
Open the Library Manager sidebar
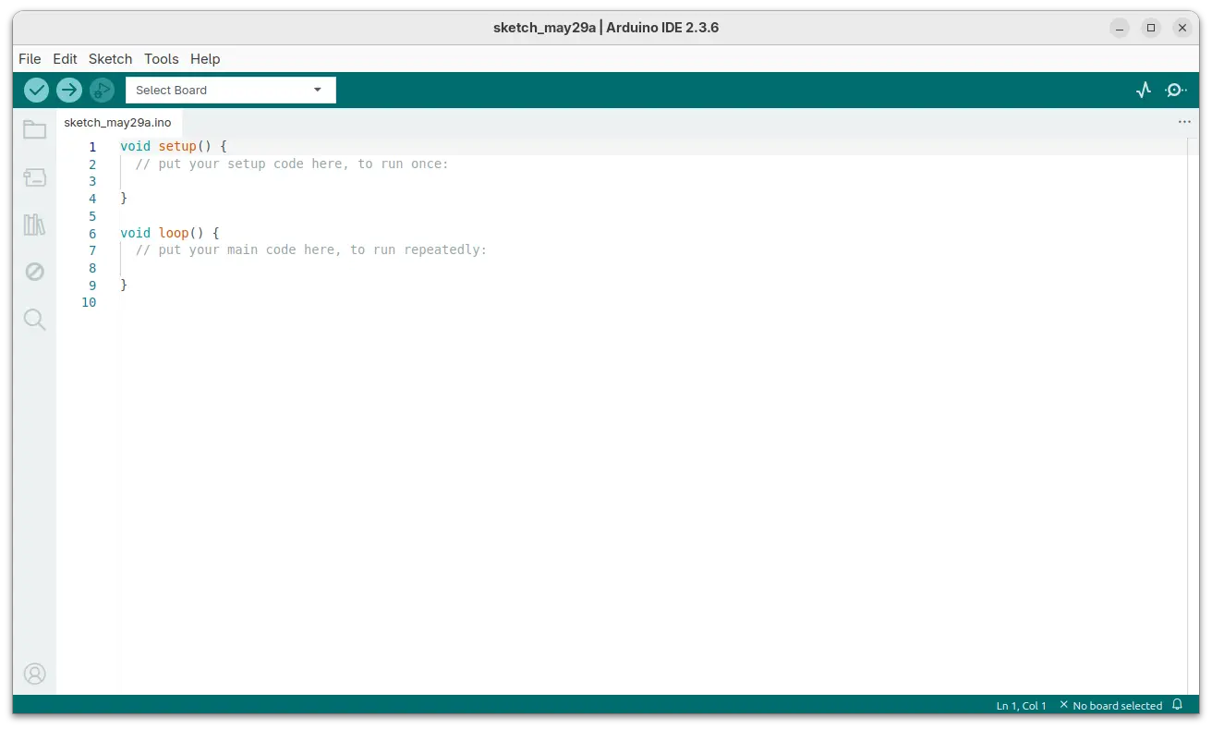34,225
